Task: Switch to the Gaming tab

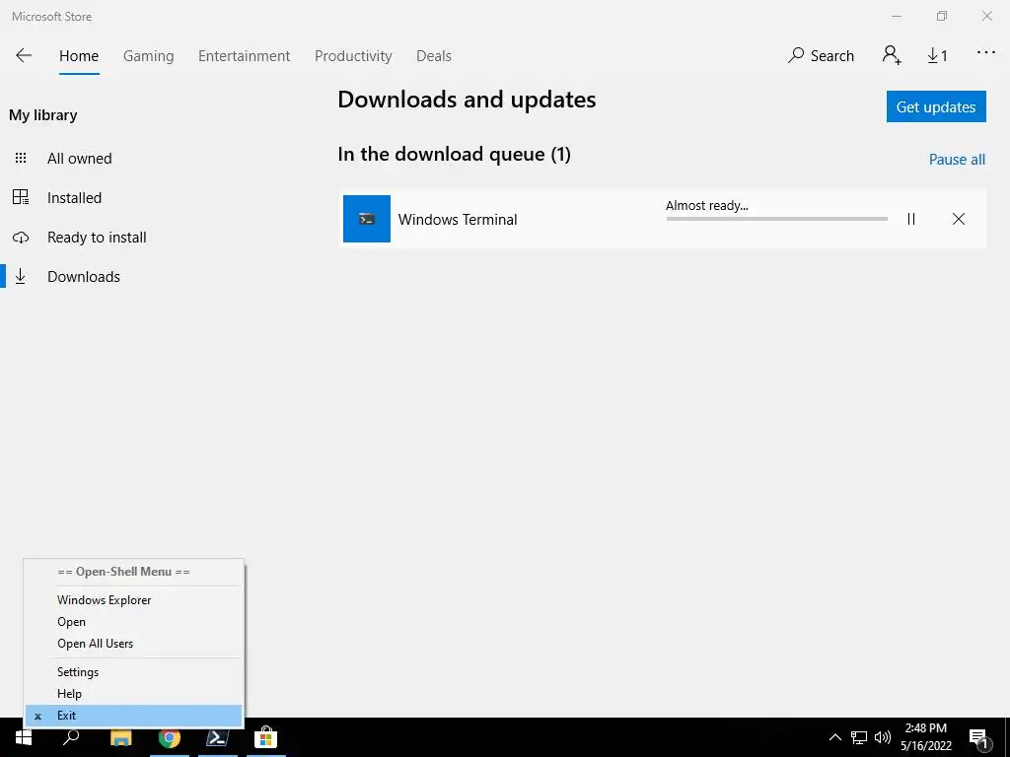Action: [x=148, y=56]
